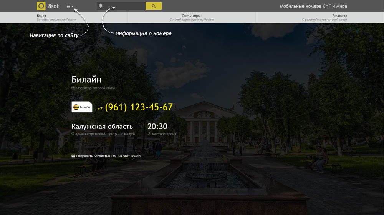384x215 pixels.
Task: Click the dial-pad grid icon in search
Action: click(100, 6)
